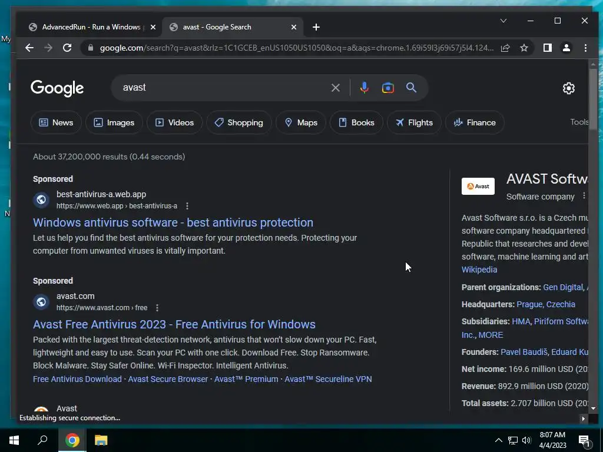The height and width of the screenshot is (452, 603).
Task: Click the browser forward arrow
Action: (x=48, y=48)
